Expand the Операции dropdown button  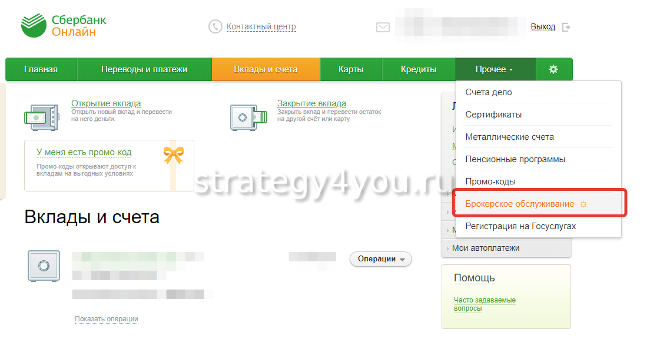tap(380, 259)
